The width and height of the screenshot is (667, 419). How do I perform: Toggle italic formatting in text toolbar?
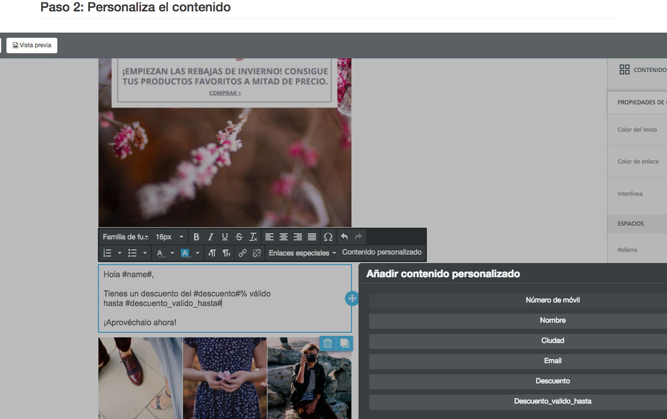[211, 237]
